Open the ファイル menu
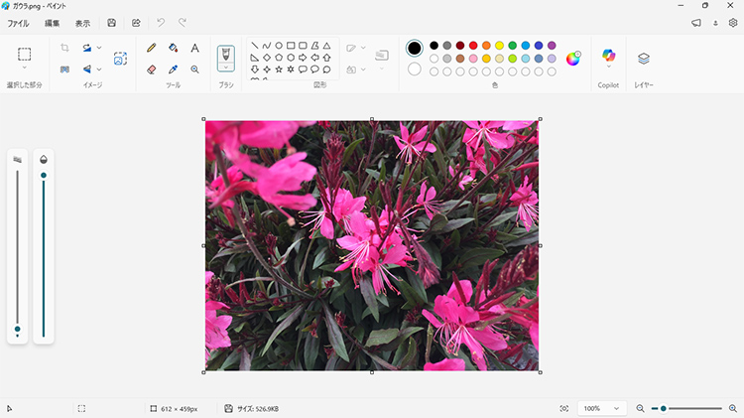This screenshot has height=418, width=744. (x=19, y=23)
